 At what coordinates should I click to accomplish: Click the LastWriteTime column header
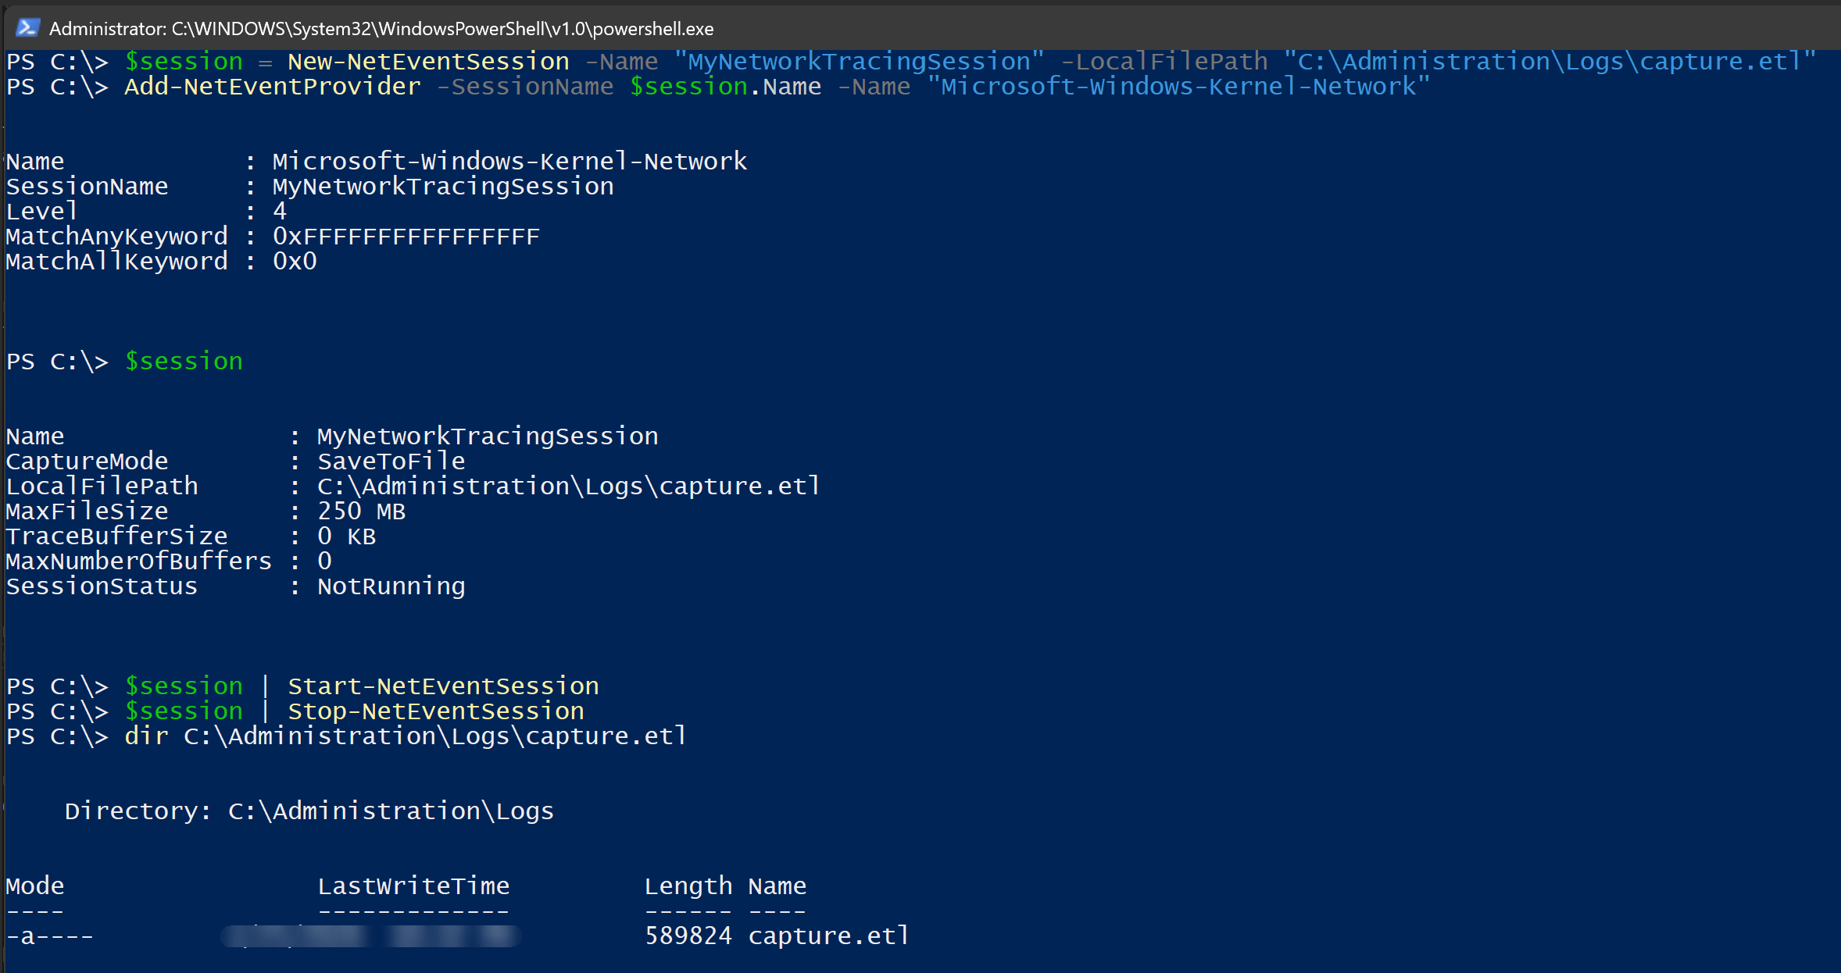pos(413,886)
